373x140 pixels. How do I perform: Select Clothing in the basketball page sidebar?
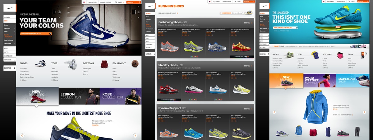(7, 28)
